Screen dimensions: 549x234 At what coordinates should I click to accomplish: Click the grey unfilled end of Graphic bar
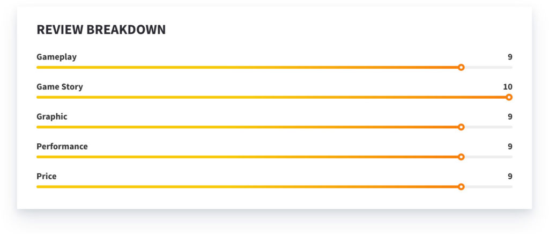(488, 127)
